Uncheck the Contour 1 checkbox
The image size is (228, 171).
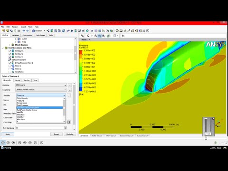(10, 51)
